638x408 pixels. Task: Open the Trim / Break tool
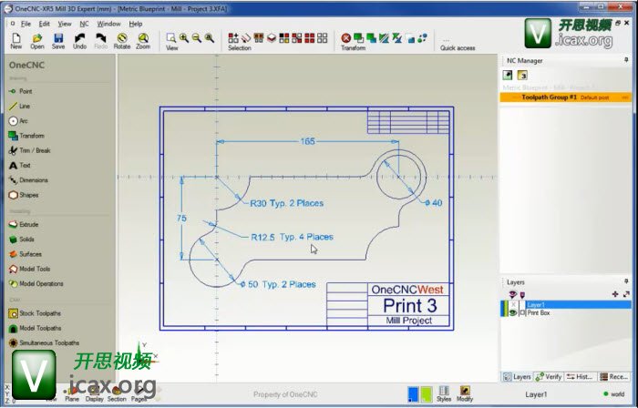(x=29, y=150)
